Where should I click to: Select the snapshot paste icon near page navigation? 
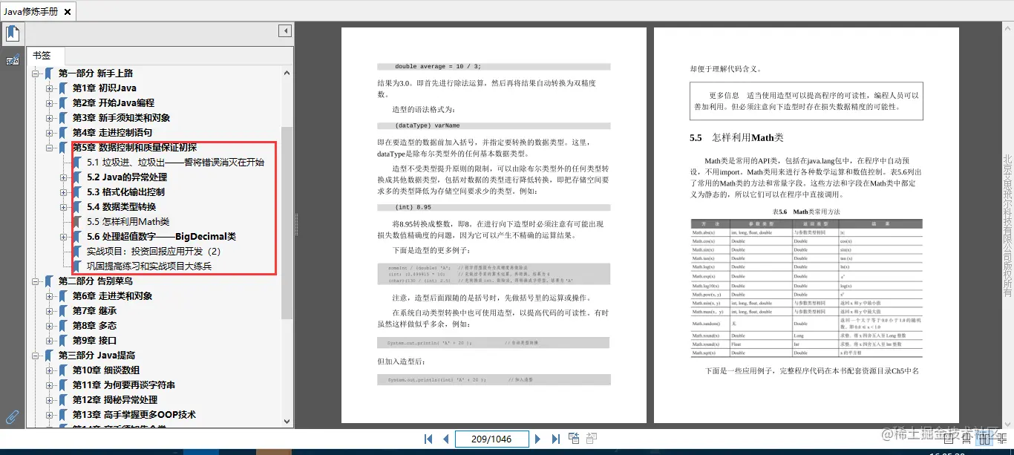click(x=574, y=438)
